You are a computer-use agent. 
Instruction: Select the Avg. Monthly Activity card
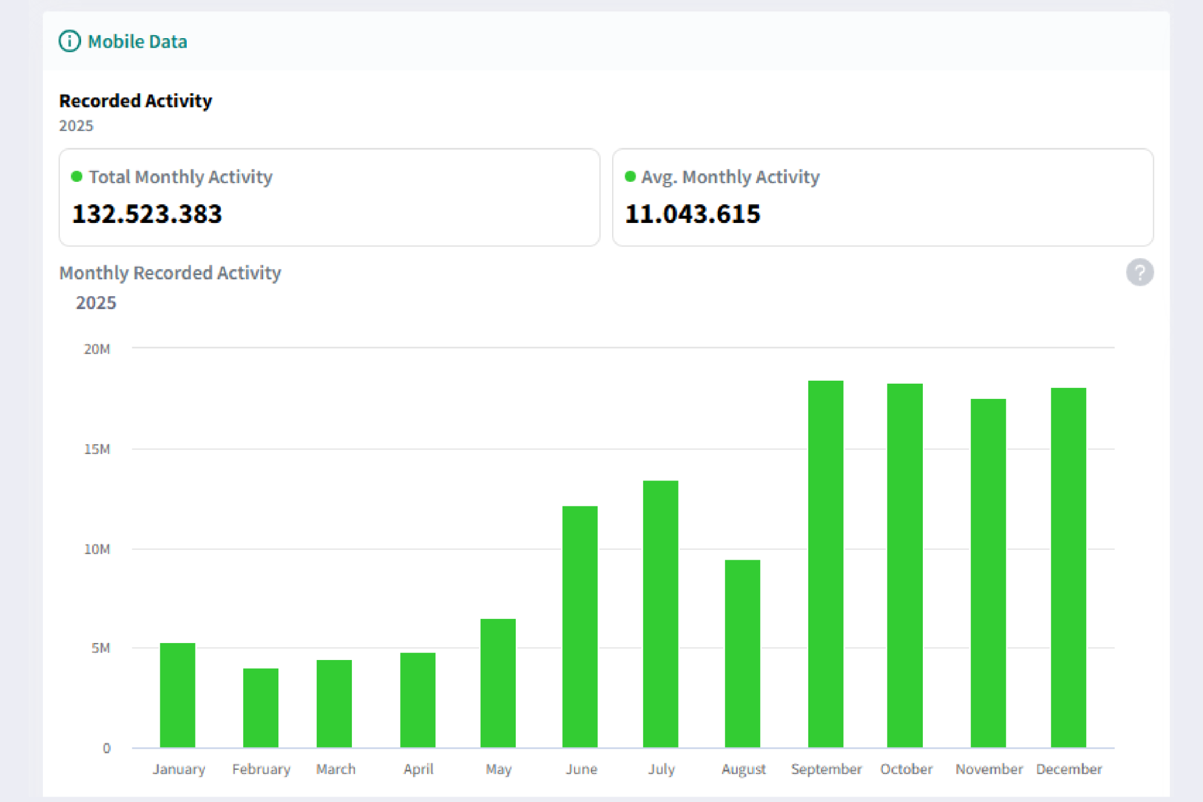pyautogui.click(x=883, y=197)
